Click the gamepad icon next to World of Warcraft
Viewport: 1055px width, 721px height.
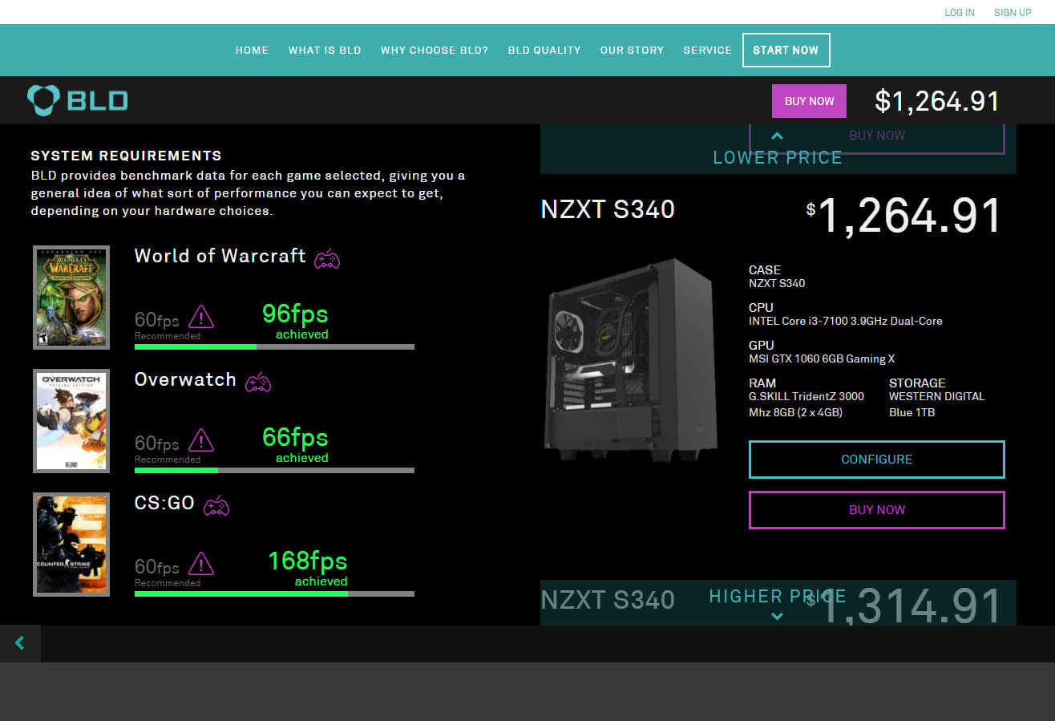click(326, 258)
